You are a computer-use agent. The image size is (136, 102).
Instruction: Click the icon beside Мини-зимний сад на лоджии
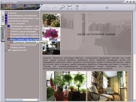click(x=8, y=39)
